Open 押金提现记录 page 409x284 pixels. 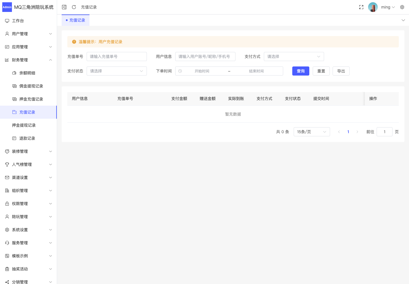click(28, 125)
